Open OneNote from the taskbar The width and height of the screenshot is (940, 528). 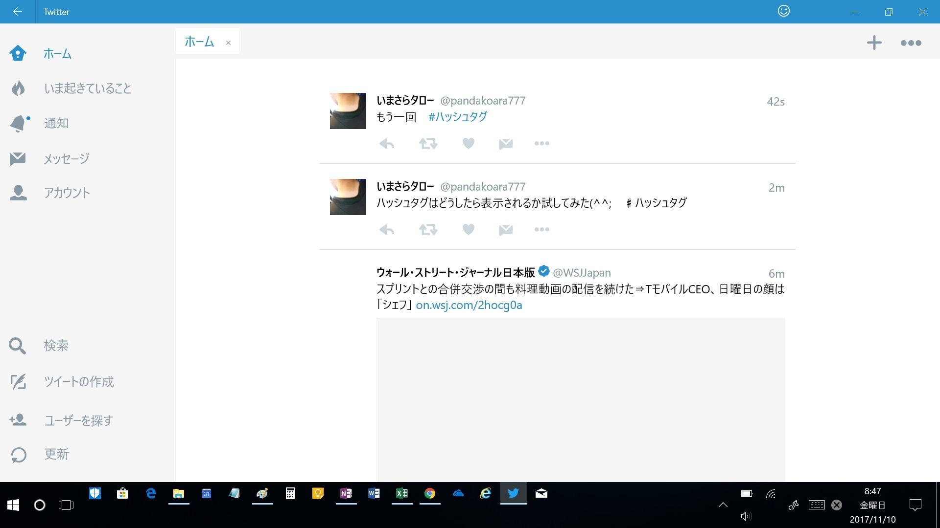(346, 494)
